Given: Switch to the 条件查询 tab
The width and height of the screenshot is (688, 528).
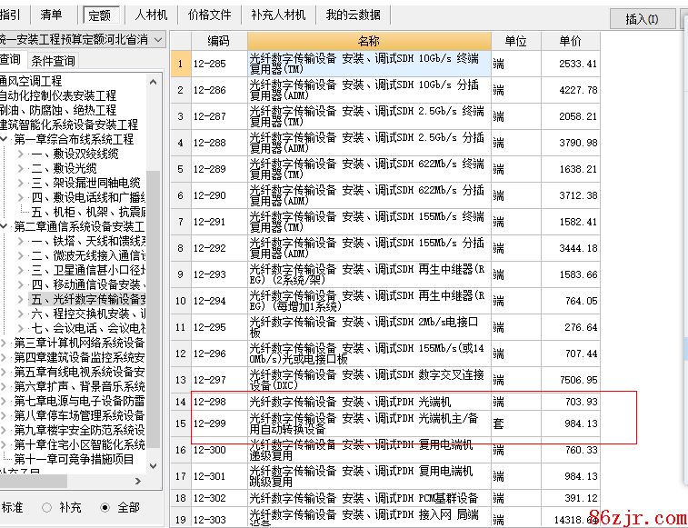Looking at the screenshot, I should point(53,61).
